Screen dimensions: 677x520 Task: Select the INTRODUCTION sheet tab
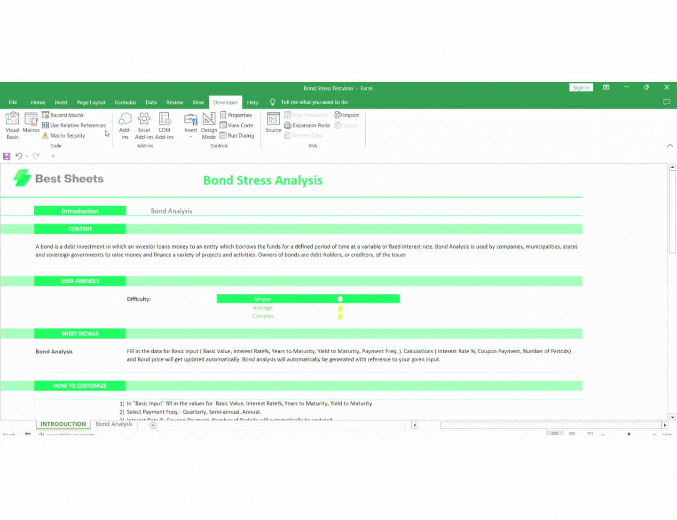pyautogui.click(x=63, y=424)
